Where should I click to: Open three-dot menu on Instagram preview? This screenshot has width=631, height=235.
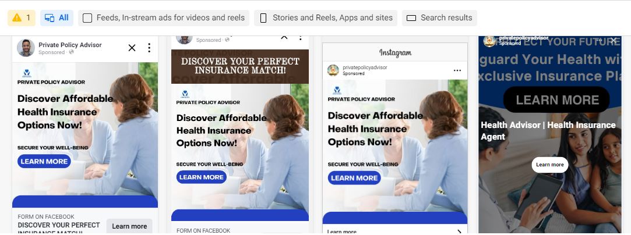(x=457, y=70)
